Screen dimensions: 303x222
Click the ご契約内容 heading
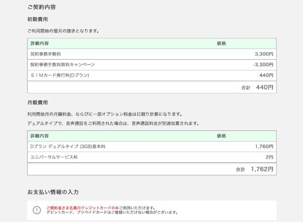(x=42, y=7)
